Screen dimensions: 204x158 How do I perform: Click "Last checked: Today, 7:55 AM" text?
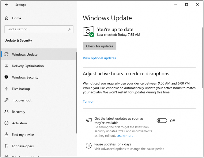pos(119,35)
